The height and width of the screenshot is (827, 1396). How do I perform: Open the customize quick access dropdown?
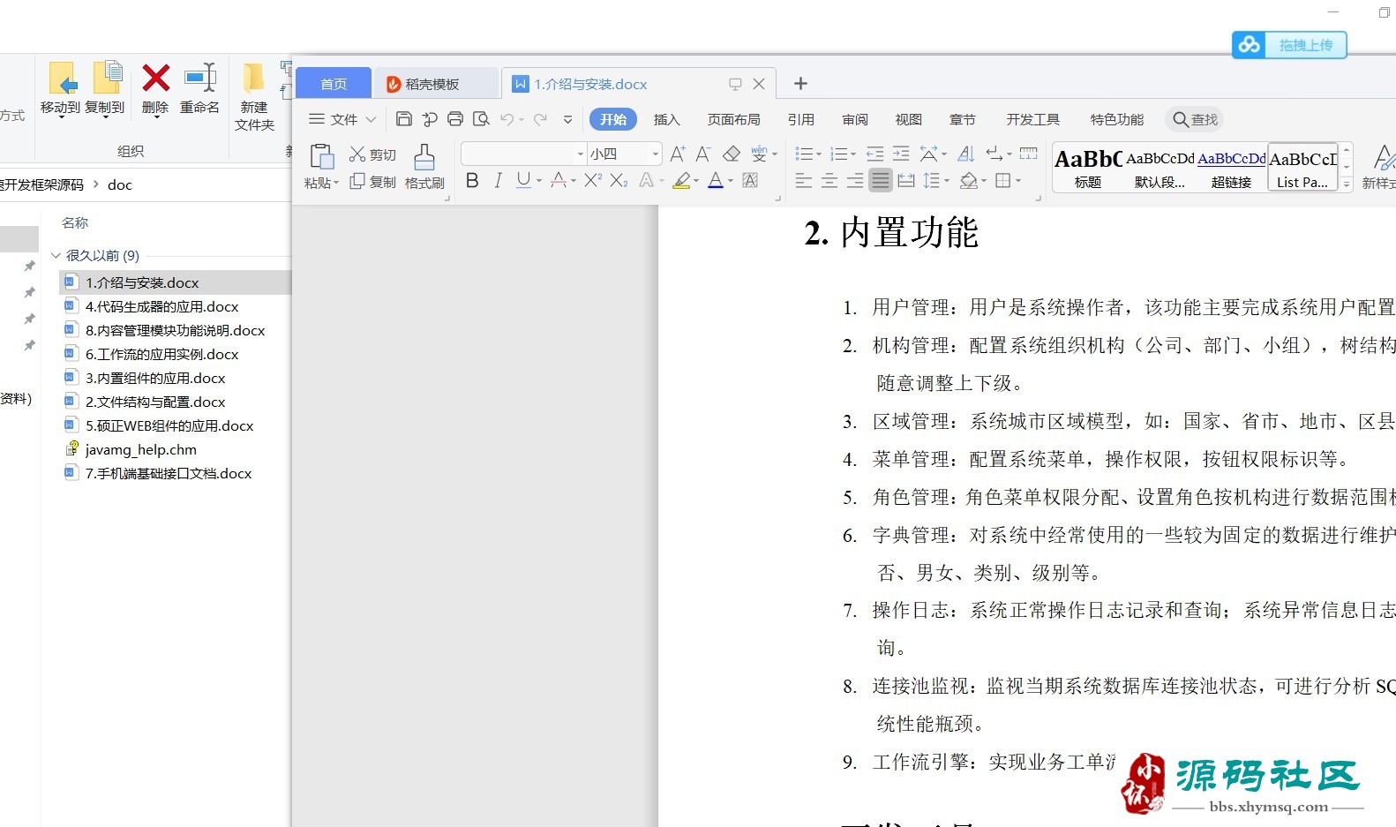tap(567, 119)
